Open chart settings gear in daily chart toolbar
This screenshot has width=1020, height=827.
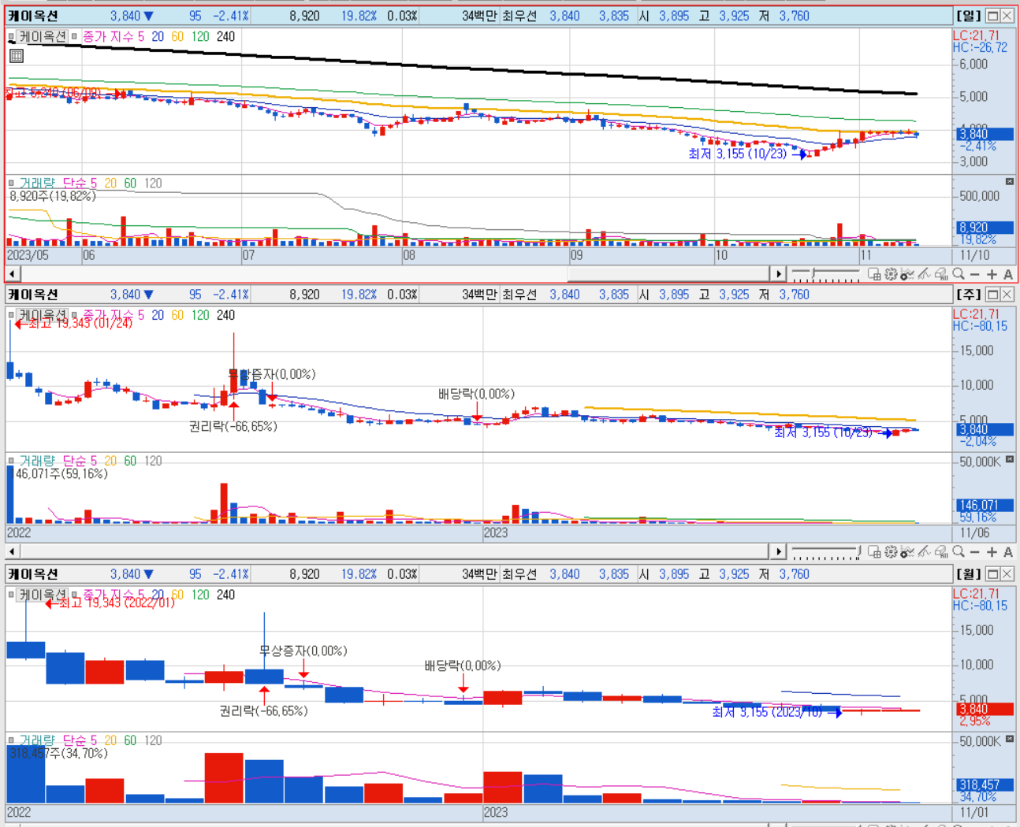coord(891,274)
